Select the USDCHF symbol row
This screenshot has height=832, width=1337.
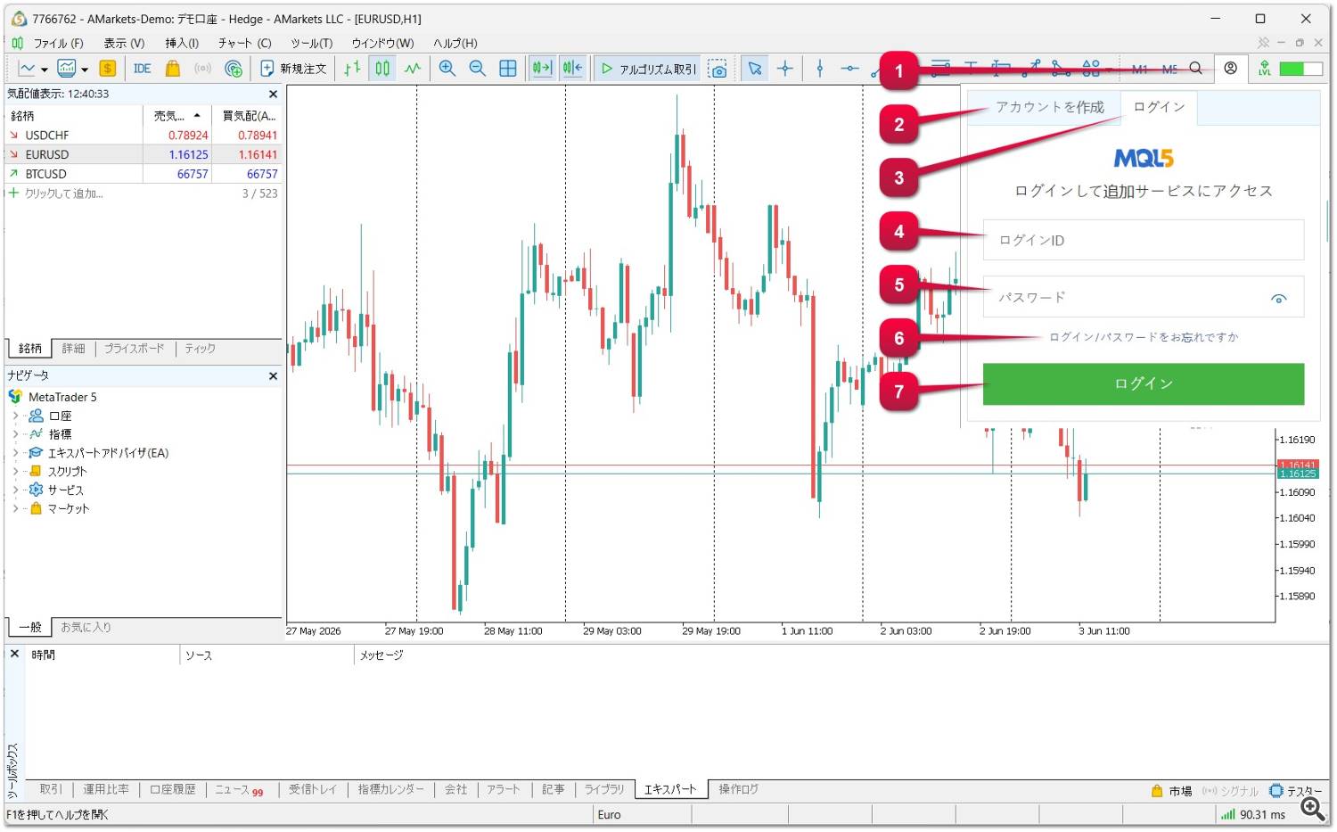(143, 136)
